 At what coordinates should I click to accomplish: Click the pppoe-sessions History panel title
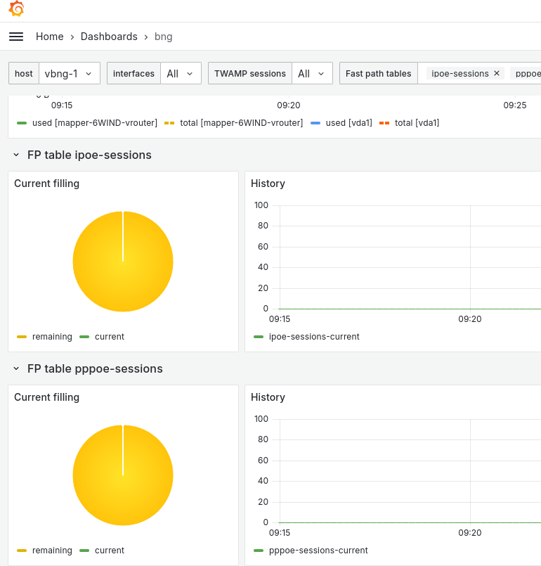coord(268,397)
